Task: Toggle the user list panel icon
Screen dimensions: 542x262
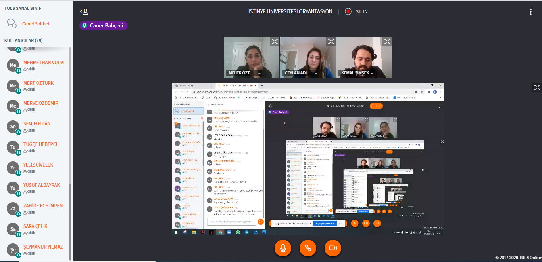Action: 84,12
